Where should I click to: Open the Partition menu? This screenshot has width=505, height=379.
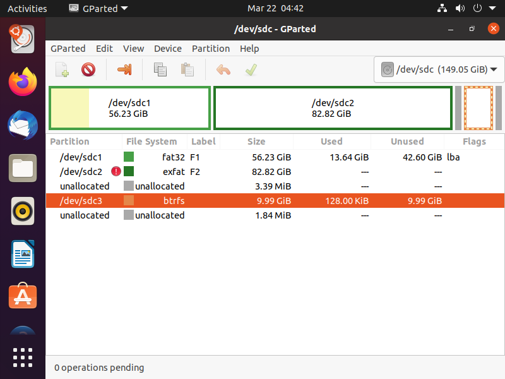[x=211, y=49]
